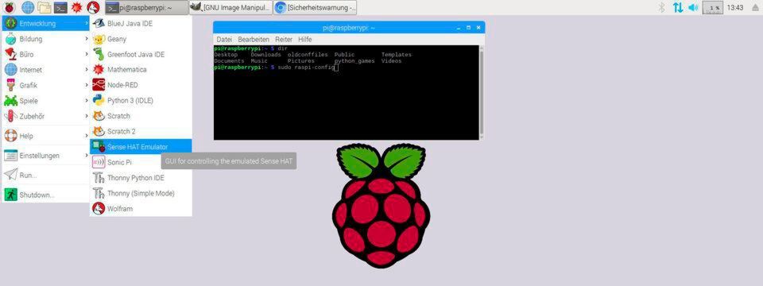Open the Bluetooth tray menu

coord(661,7)
